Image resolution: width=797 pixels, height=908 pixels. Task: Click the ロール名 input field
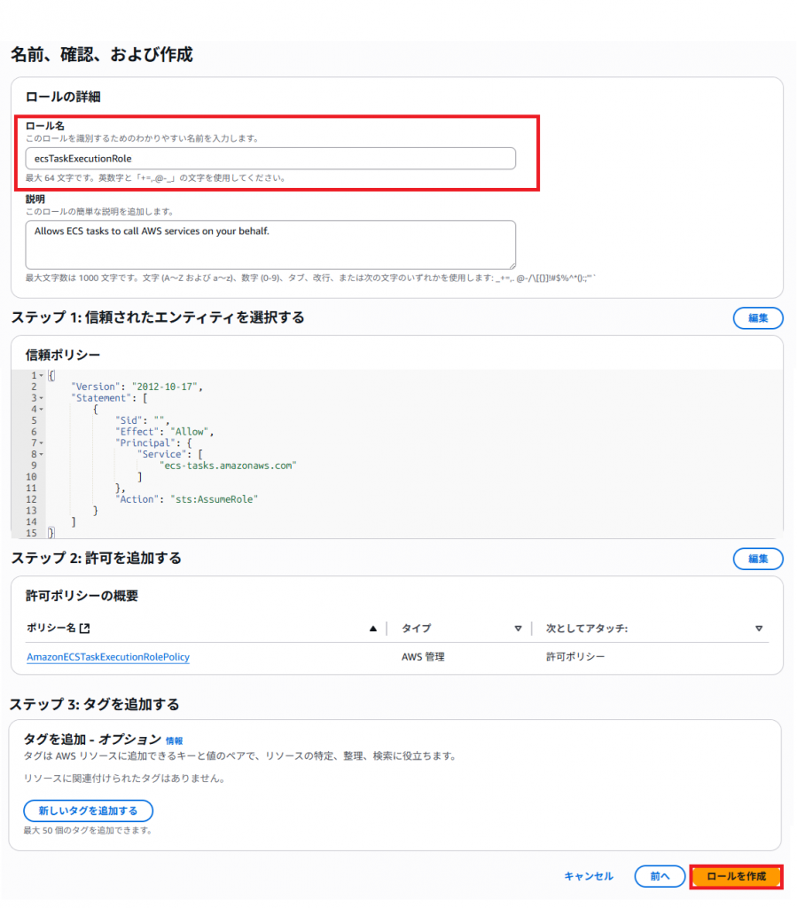click(270, 158)
